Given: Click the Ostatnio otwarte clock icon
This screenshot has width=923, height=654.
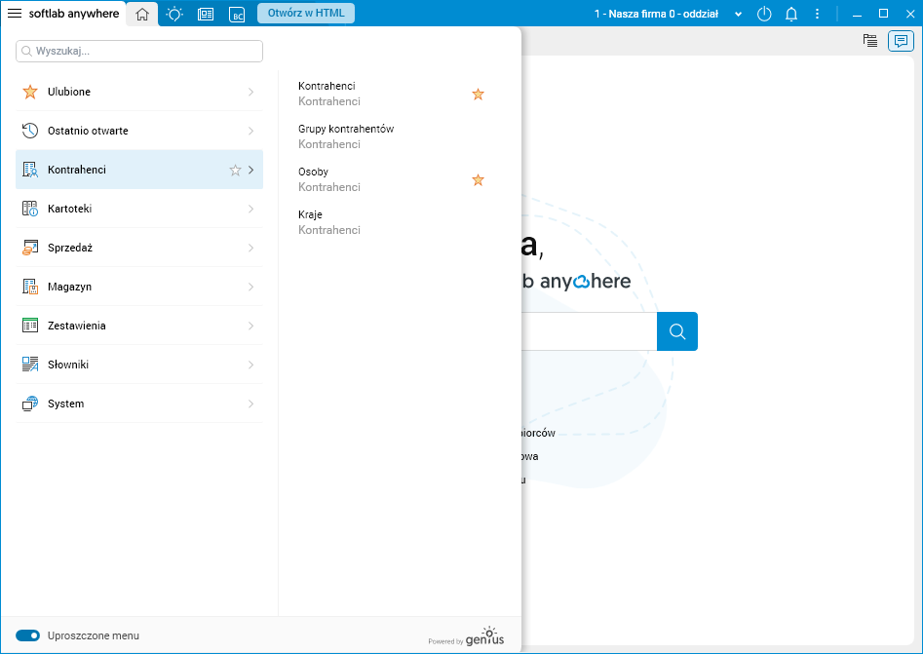Looking at the screenshot, I should click(30, 131).
